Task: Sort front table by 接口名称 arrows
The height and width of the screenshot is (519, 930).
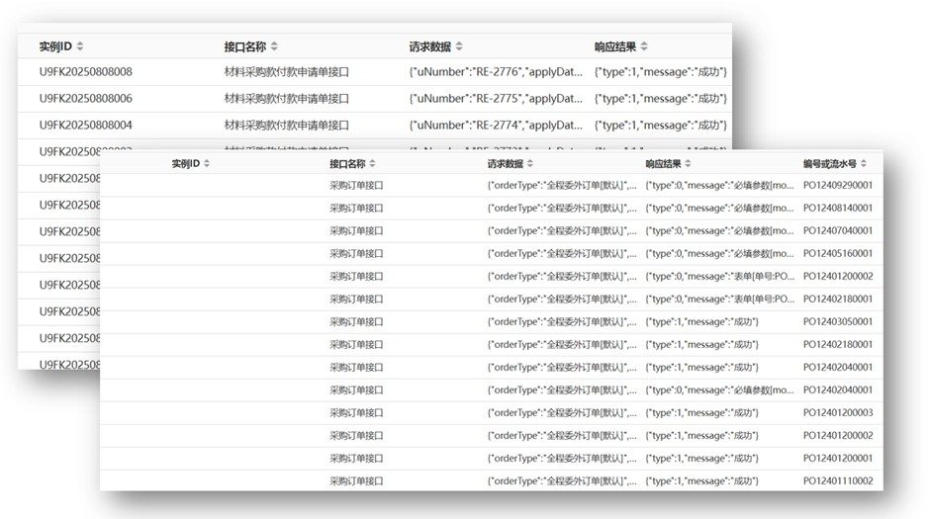Action: click(372, 163)
